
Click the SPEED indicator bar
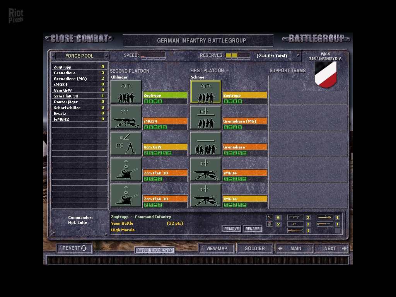pyautogui.click(x=153, y=56)
